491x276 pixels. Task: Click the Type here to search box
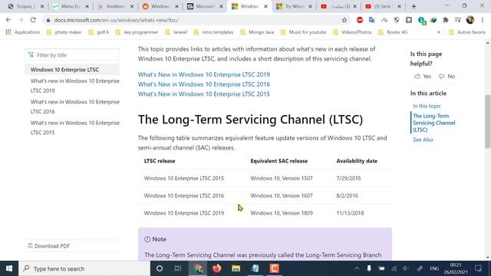(x=84, y=268)
